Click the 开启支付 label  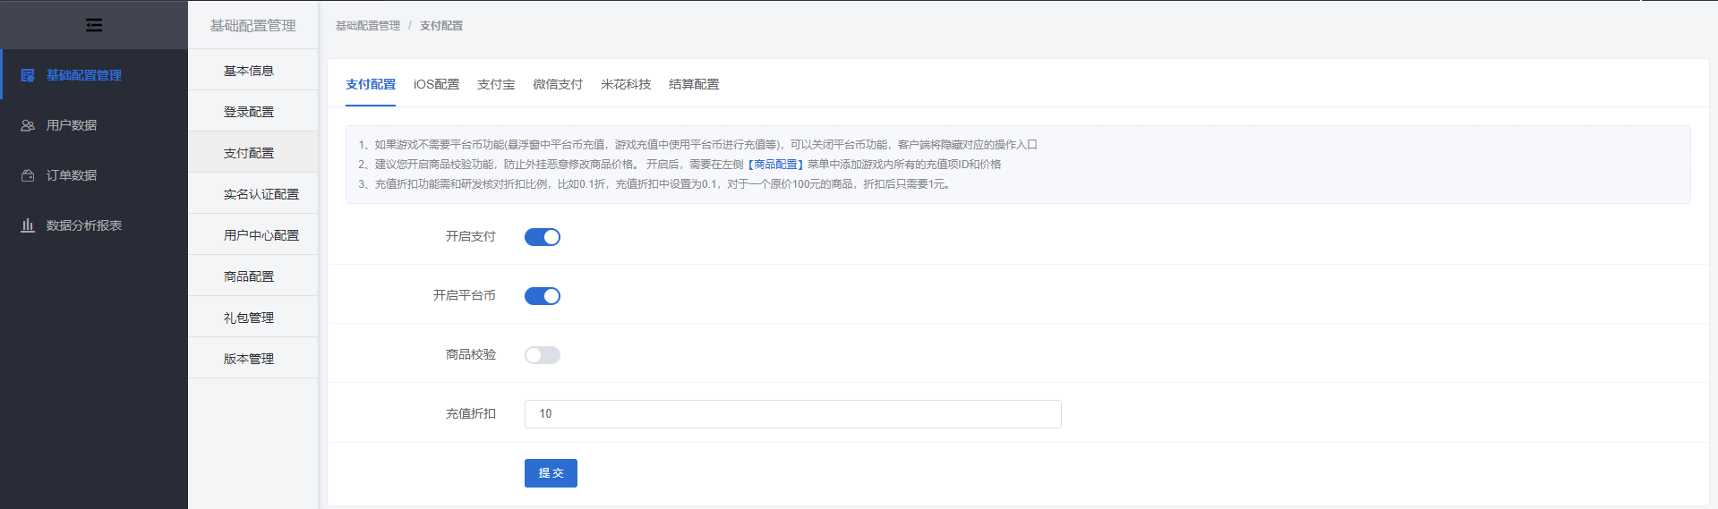471,236
